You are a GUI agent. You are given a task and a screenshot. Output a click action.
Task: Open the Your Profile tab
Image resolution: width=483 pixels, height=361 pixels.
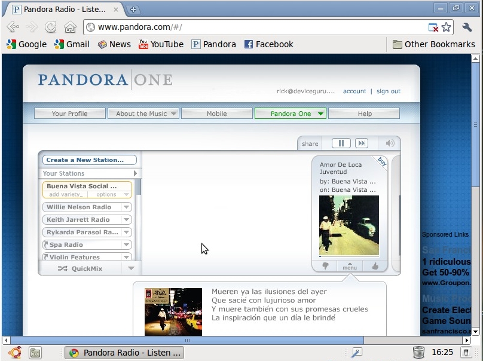coord(69,114)
